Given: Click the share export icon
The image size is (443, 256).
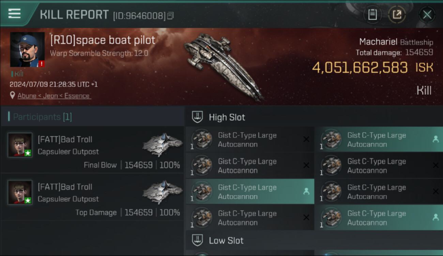Looking at the screenshot, I should pyautogui.click(x=397, y=15).
